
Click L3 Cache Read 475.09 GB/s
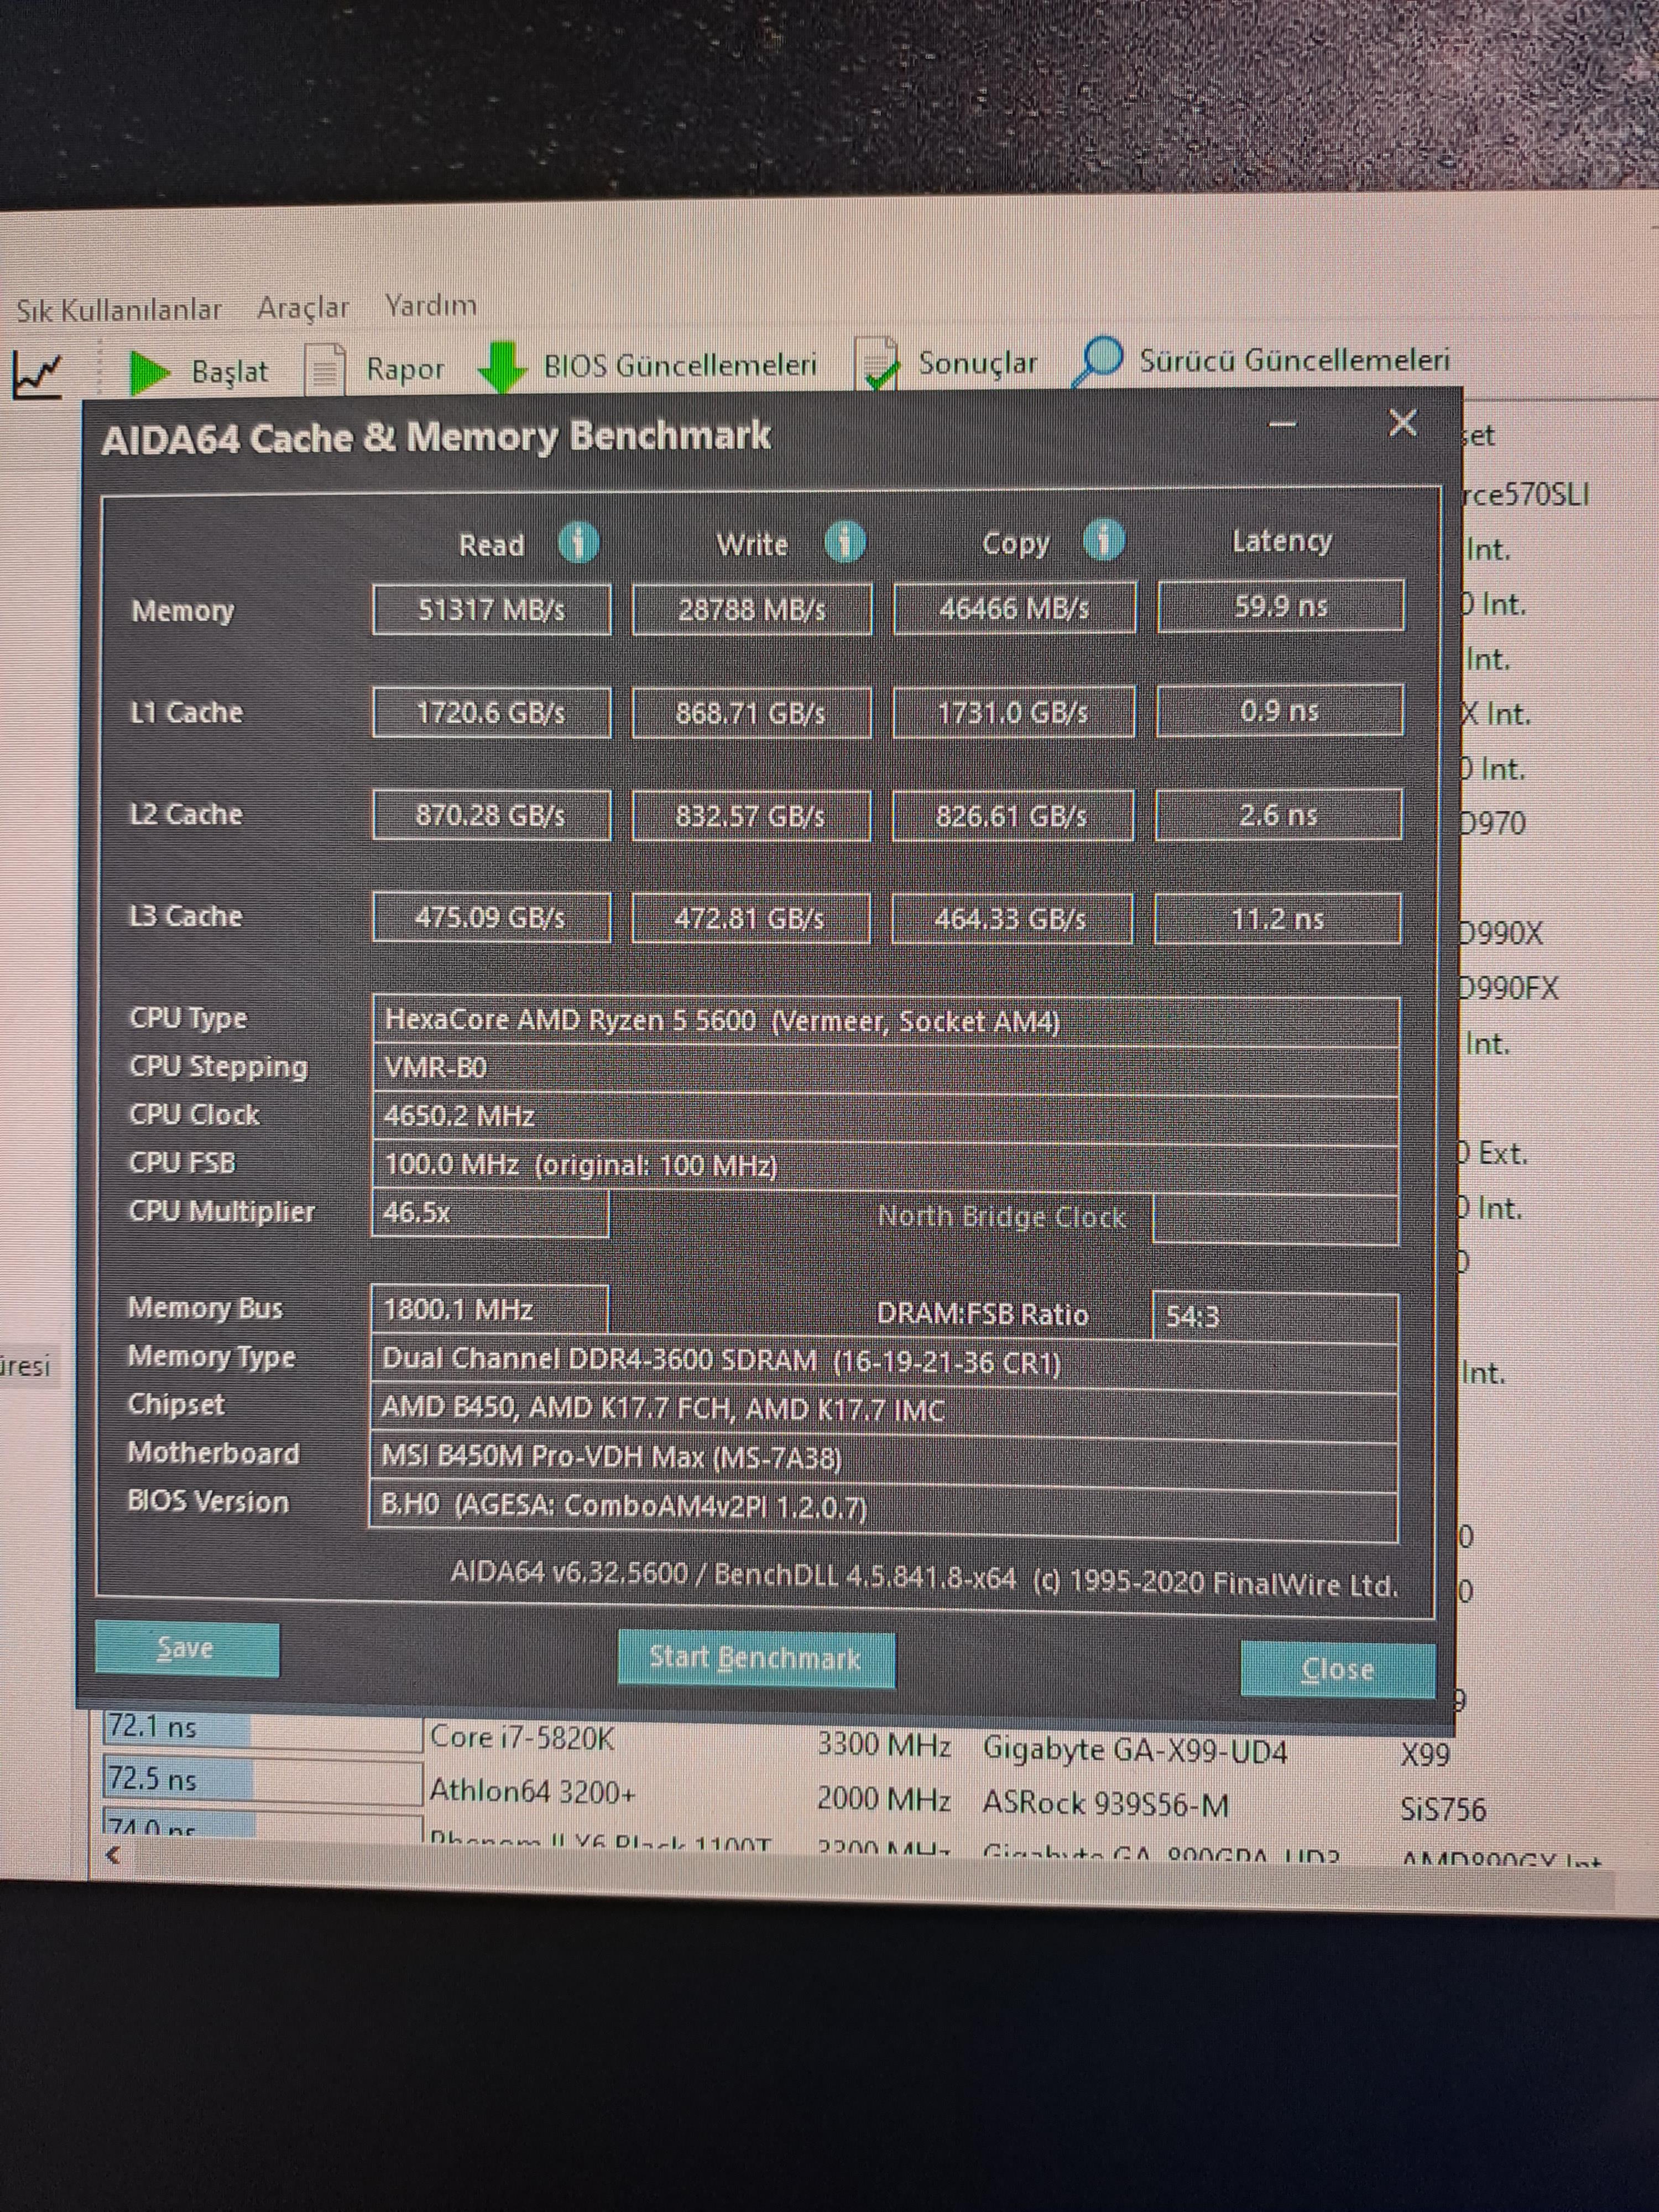click(x=491, y=917)
